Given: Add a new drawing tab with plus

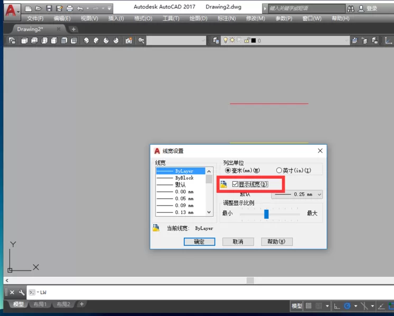Looking at the screenshot, I should 73,29.
